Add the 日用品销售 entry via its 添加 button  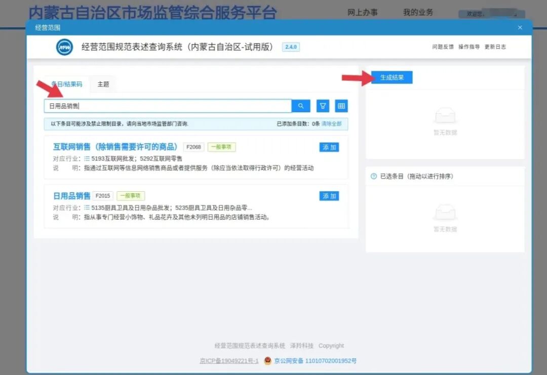tap(329, 195)
